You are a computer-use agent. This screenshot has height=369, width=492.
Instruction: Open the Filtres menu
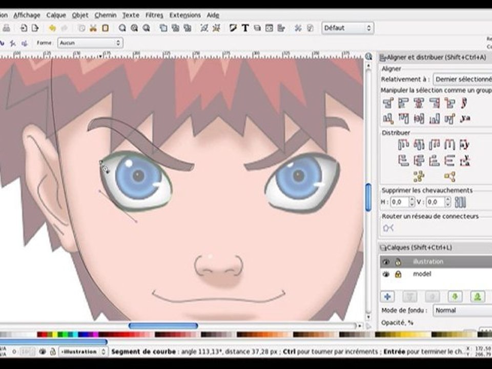(154, 15)
